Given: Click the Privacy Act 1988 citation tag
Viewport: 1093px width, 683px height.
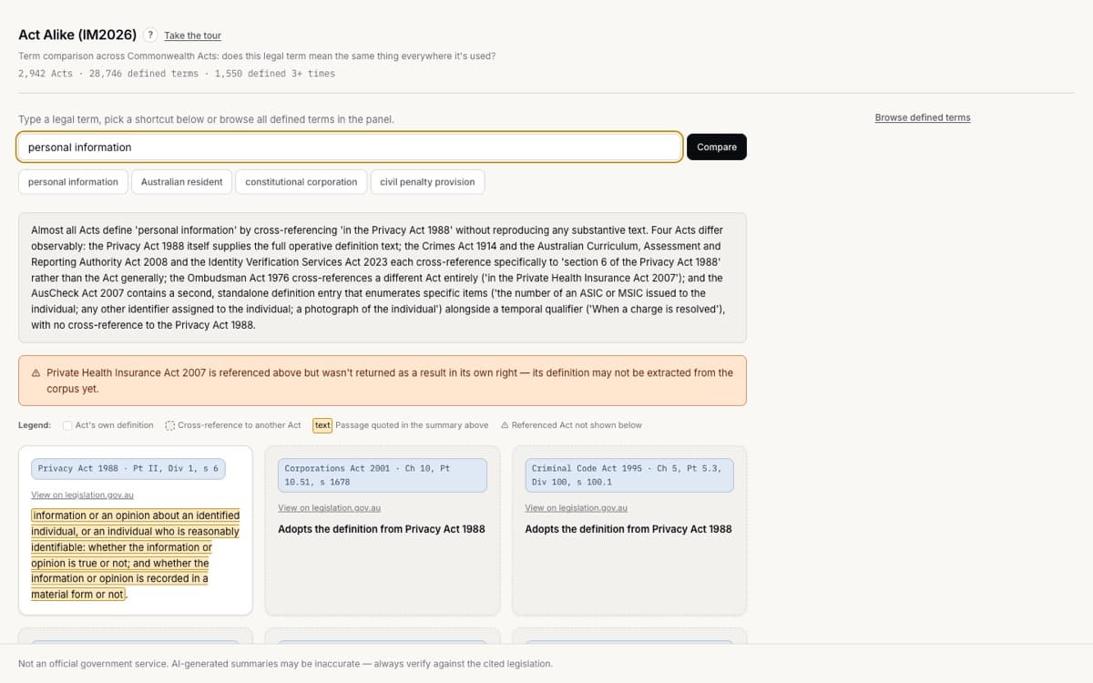Looking at the screenshot, I should [x=128, y=468].
